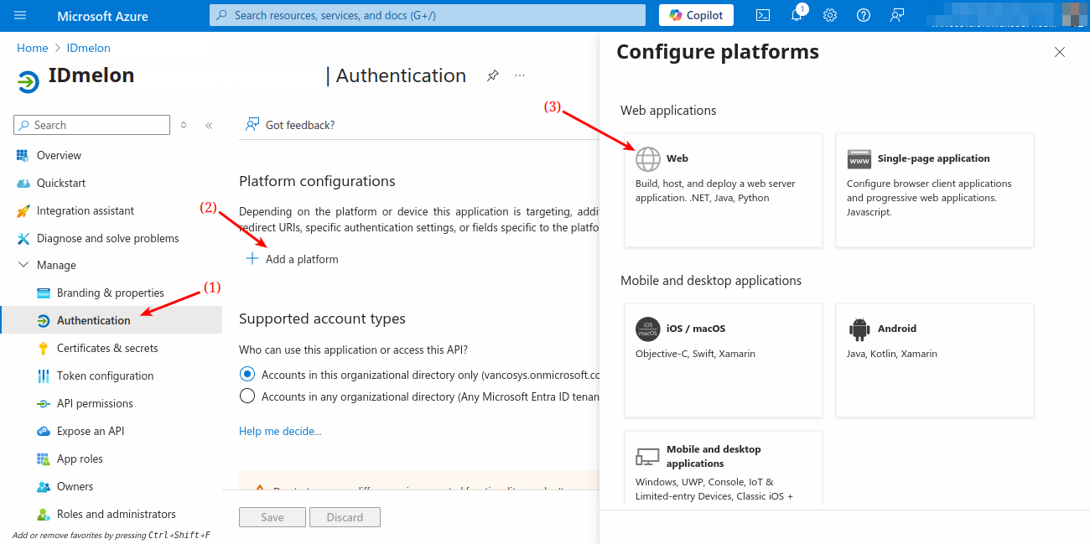Image resolution: width=1090 pixels, height=544 pixels.
Task: Click the Integration assistant rocket icon
Action: (x=23, y=210)
